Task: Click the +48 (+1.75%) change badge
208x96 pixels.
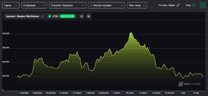Action: click(67, 16)
